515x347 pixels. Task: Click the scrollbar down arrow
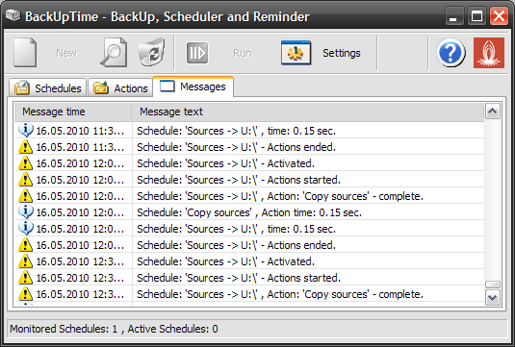click(492, 297)
